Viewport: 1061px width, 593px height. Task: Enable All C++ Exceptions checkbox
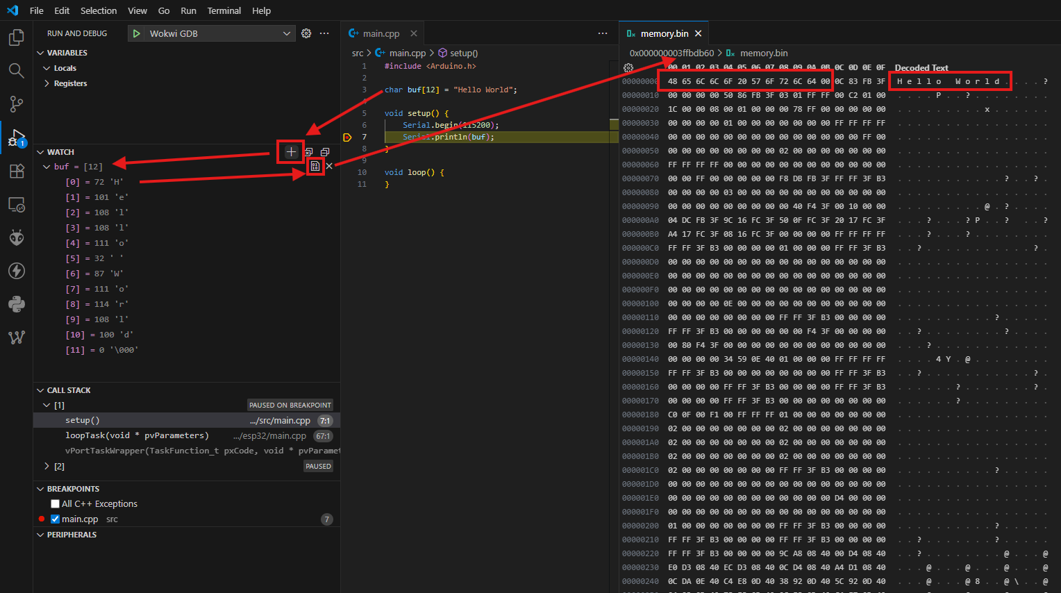pyautogui.click(x=56, y=504)
